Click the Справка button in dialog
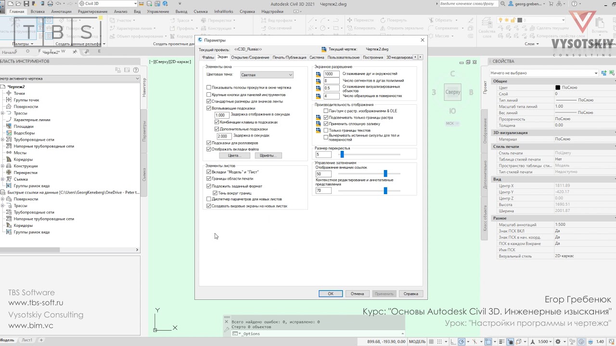The image size is (616, 346). pyautogui.click(x=411, y=294)
